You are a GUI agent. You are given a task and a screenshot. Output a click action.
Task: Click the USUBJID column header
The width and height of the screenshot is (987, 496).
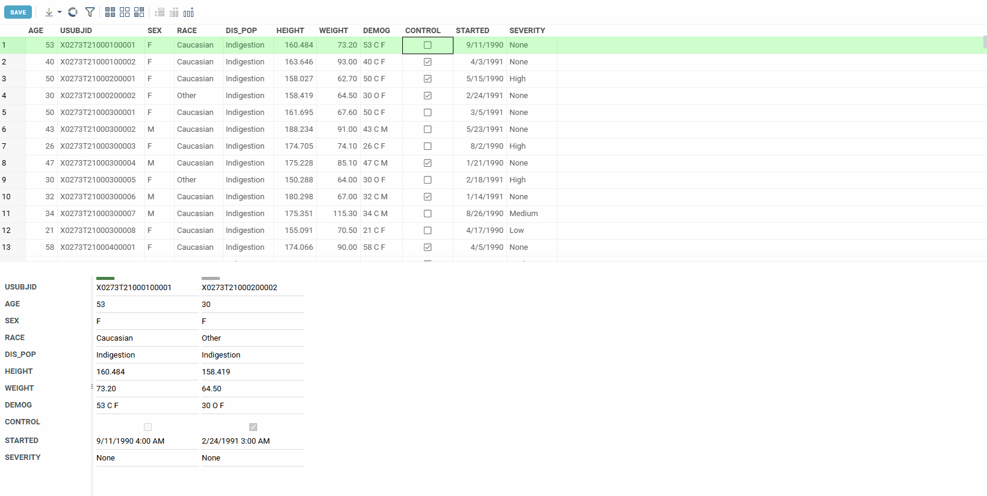(76, 31)
